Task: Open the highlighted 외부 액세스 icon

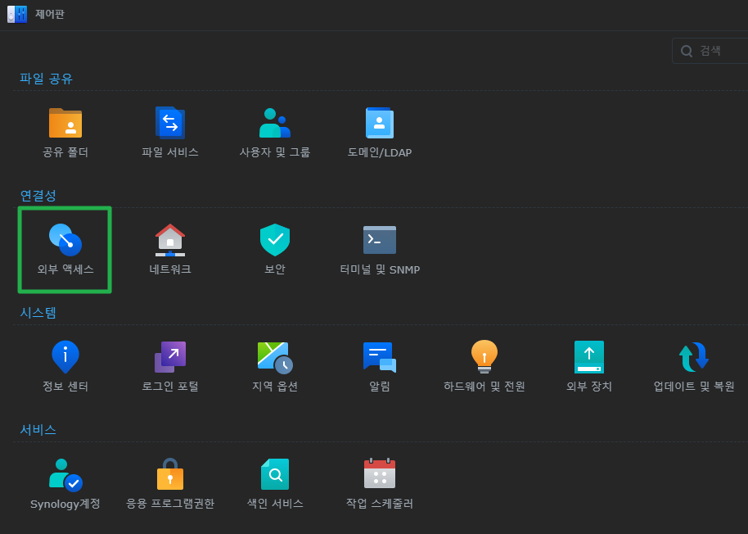Action: point(65,241)
